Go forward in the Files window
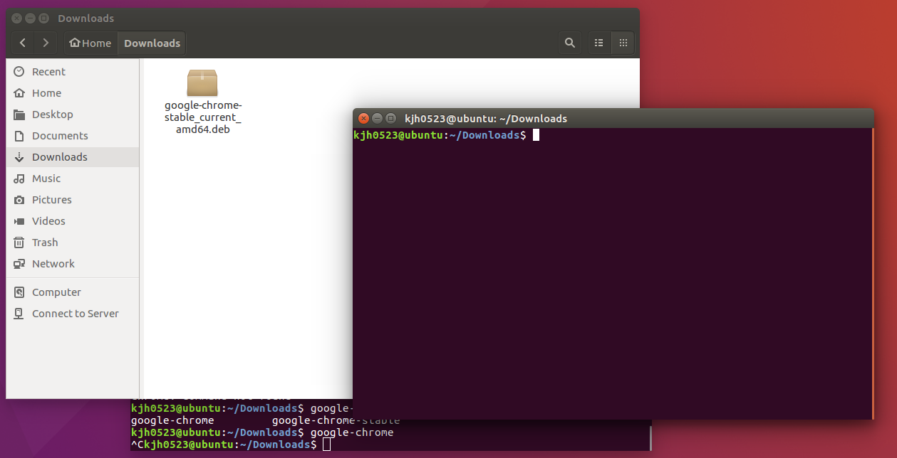This screenshot has height=458, width=897. click(x=46, y=43)
